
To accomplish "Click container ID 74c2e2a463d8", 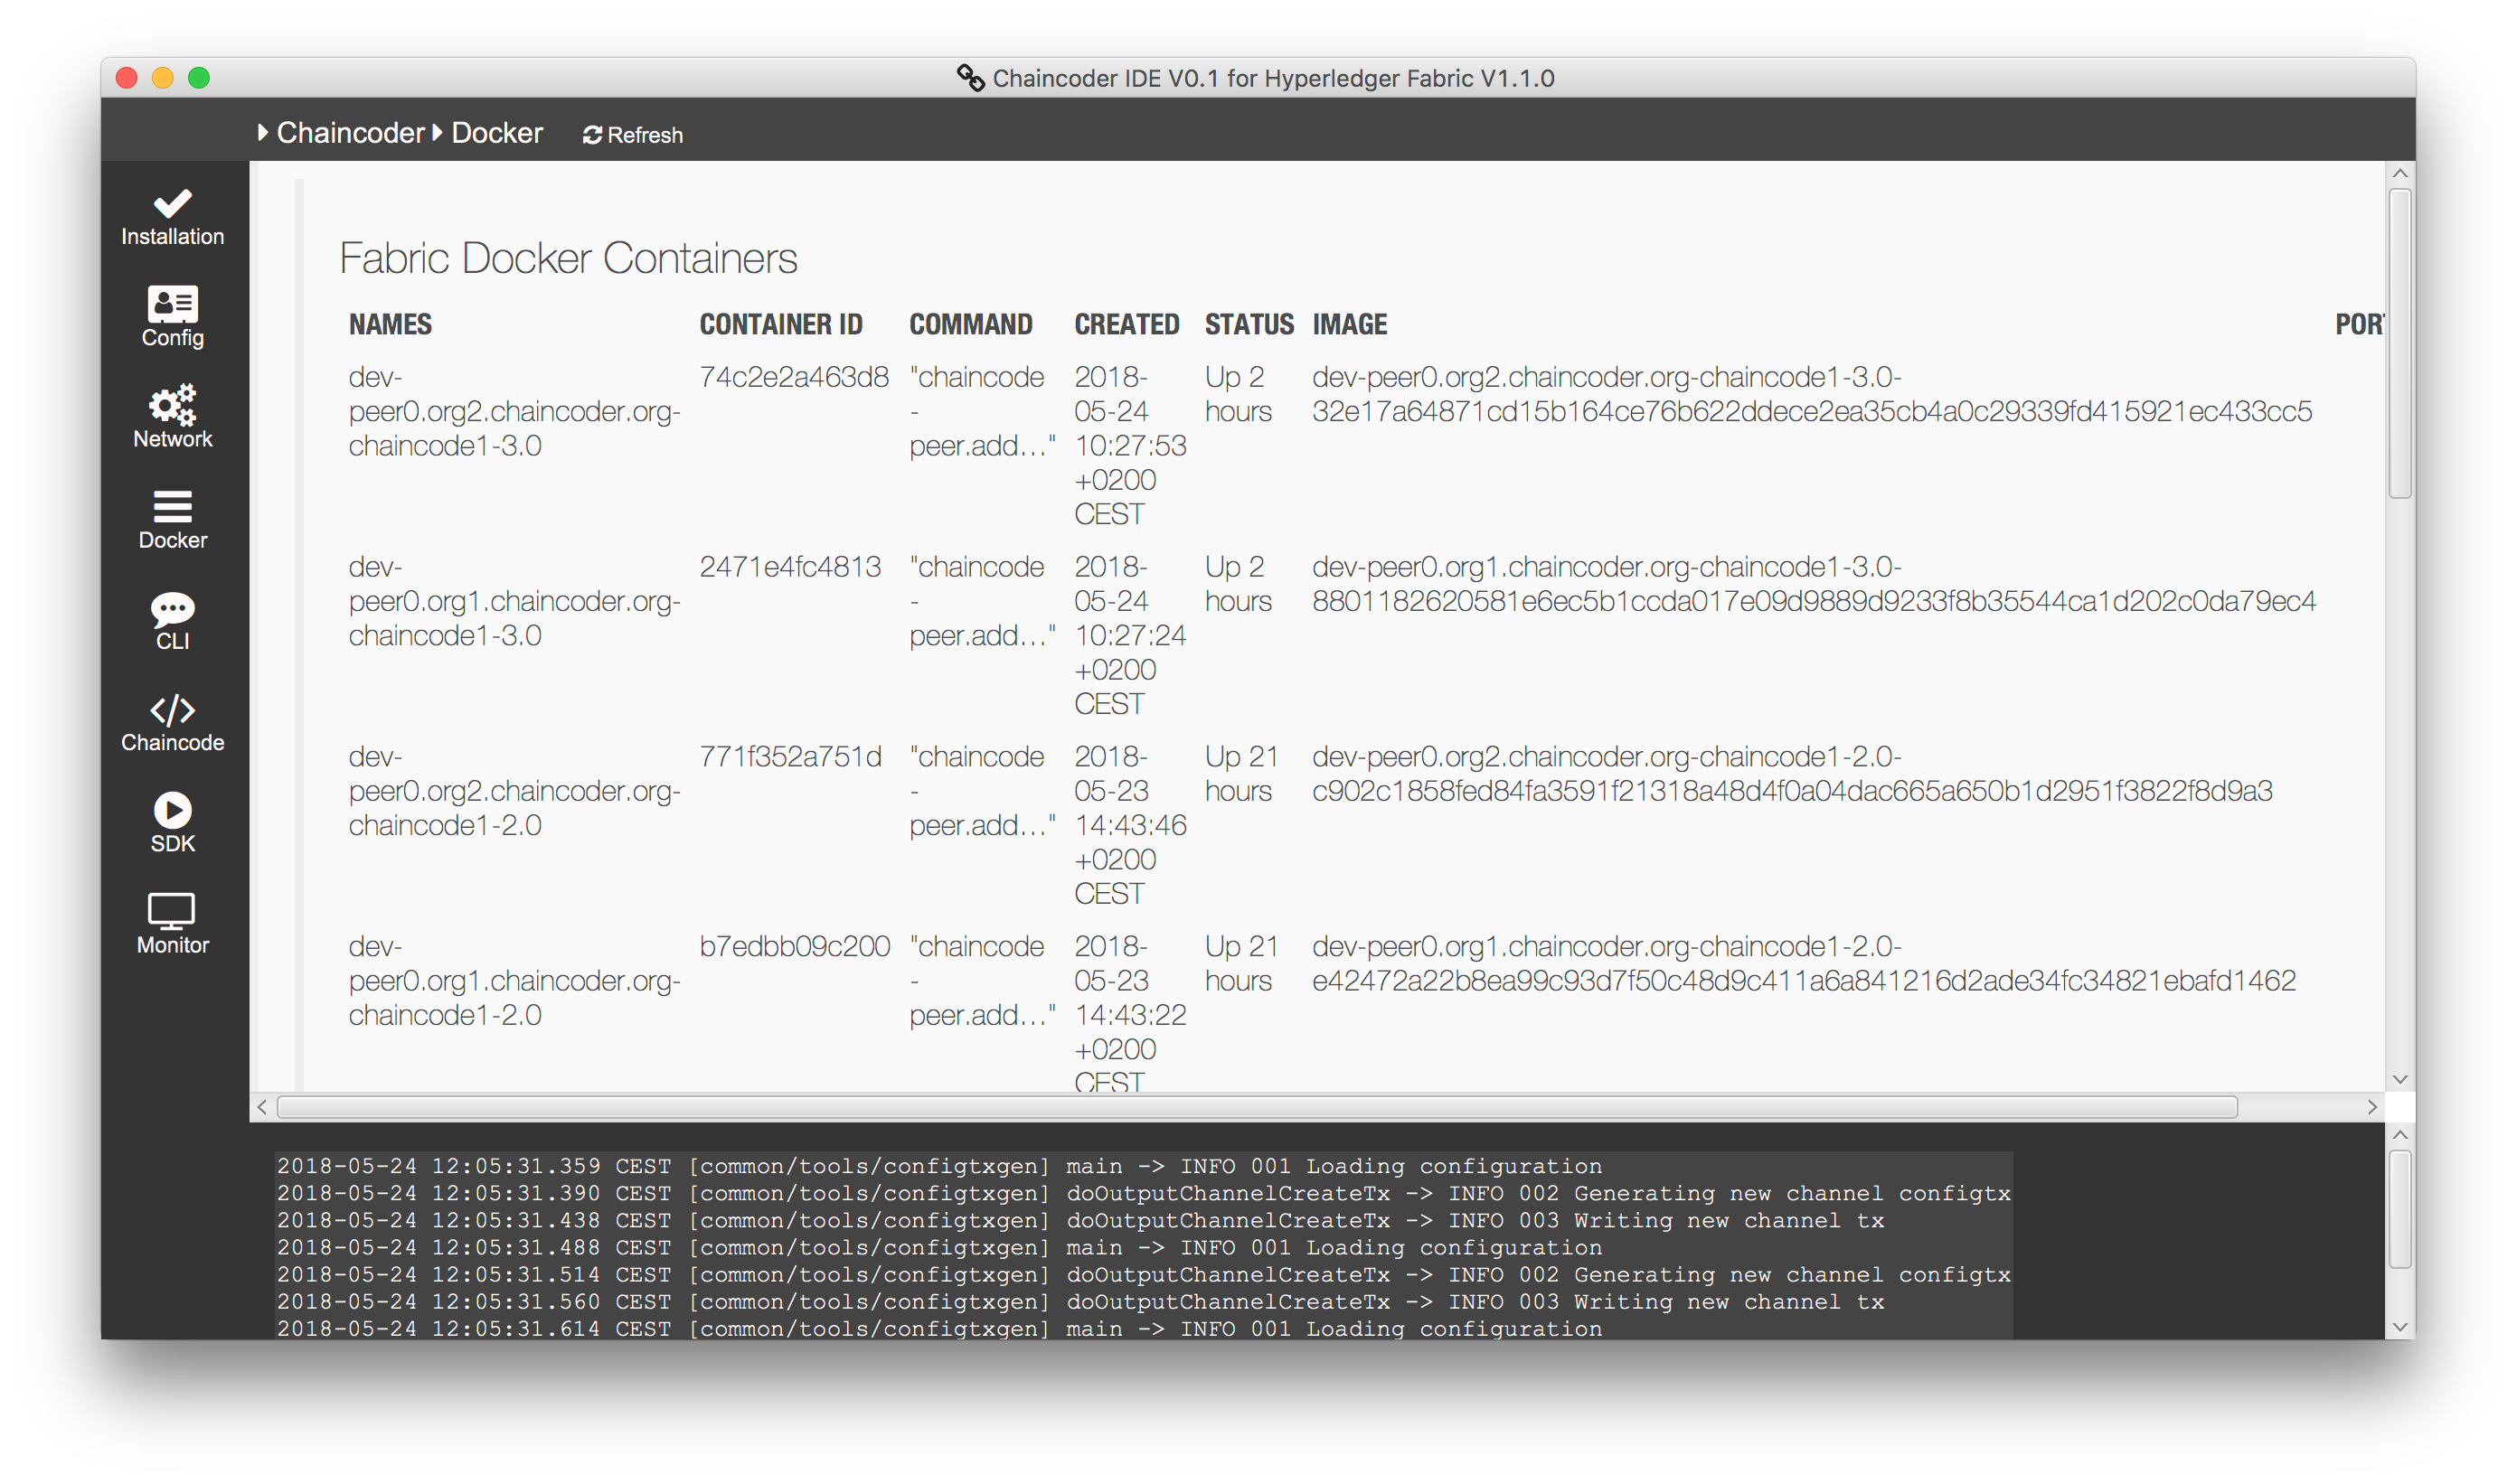I will coord(793,377).
